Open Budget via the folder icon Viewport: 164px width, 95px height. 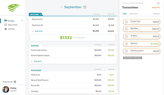click(x=6, y=21)
